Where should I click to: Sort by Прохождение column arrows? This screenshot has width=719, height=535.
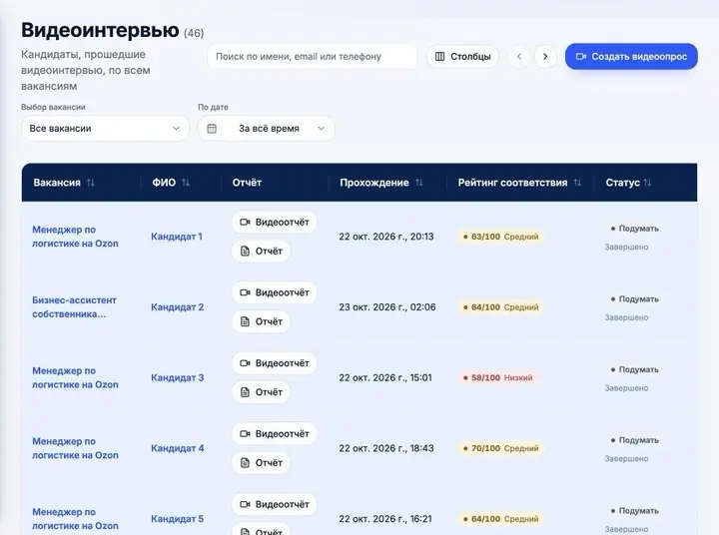click(x=418, y=183)
